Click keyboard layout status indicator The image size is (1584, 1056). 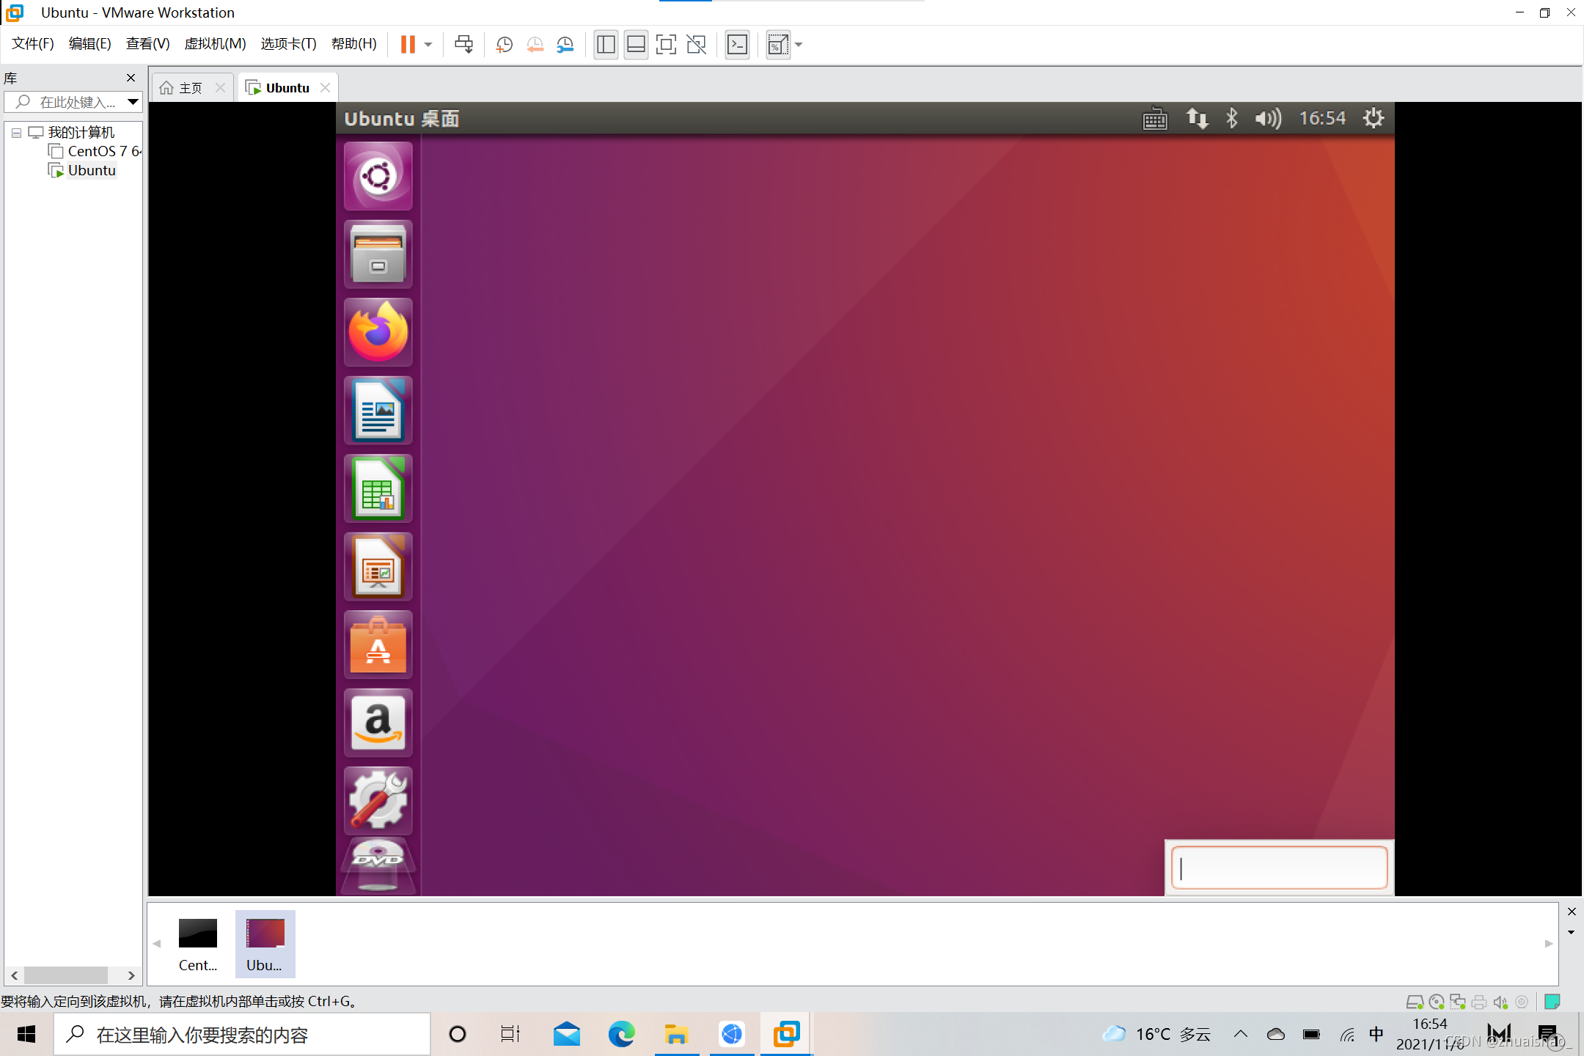pos(1155,118)
